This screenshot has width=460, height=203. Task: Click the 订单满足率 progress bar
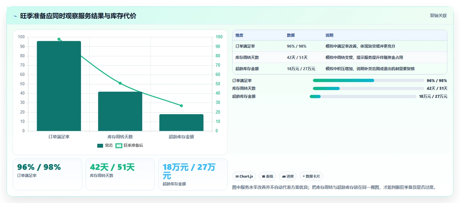(368, 80)
